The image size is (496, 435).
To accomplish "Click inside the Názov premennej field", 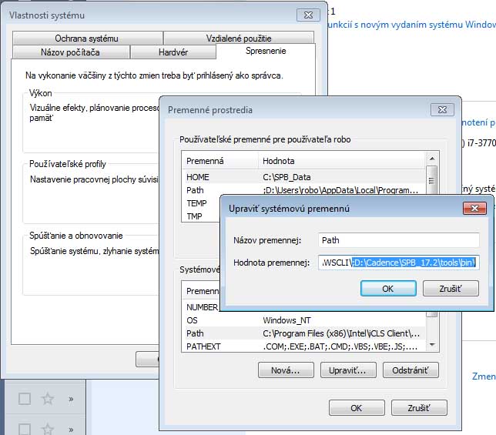I will pyautogui.click(x=398, y=241).
